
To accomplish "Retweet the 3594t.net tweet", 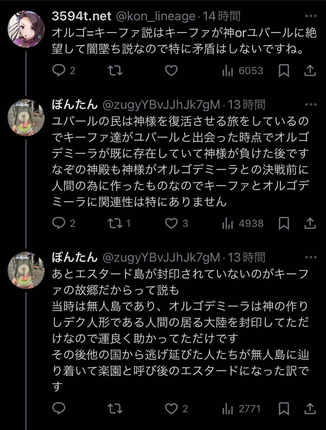I will (115, 71).
